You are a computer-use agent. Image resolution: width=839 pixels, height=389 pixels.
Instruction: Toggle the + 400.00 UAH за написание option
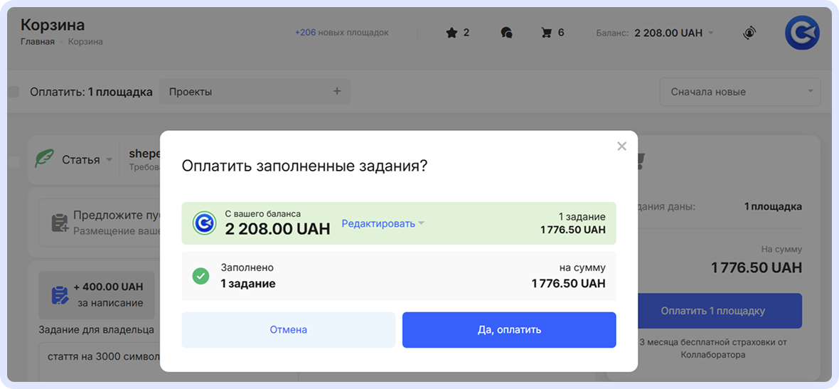coord(97,294)
